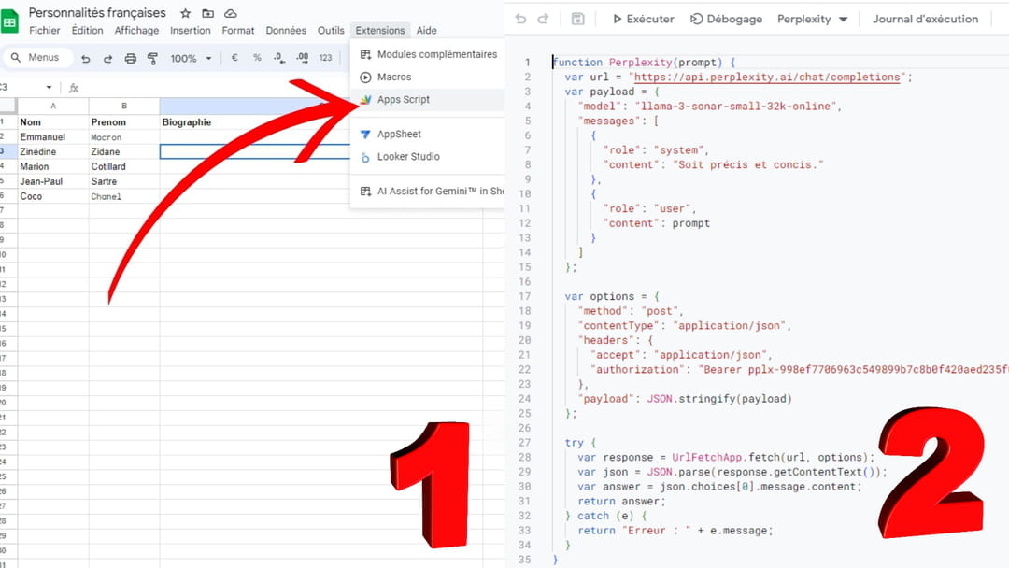1009x568 pixels.
Task: Undo the last edit in the Apps Script editor
Action: point(520,20)
